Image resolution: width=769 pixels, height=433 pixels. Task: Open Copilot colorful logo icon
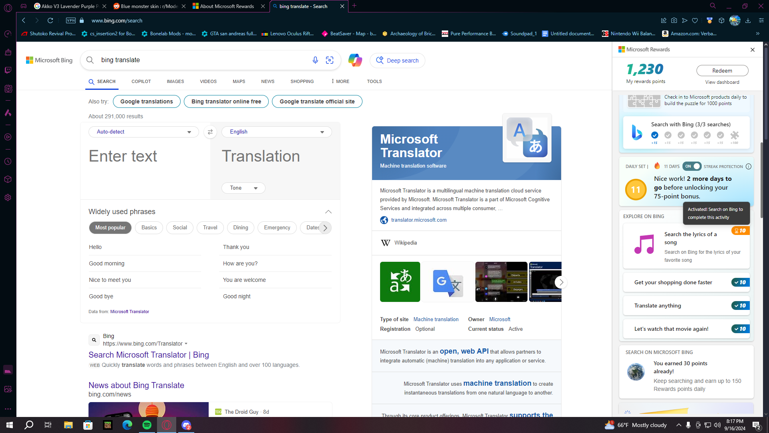[355, 60]
